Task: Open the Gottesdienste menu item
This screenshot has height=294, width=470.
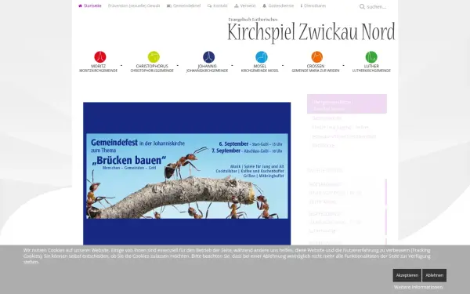Action: [x=278, y=5]
